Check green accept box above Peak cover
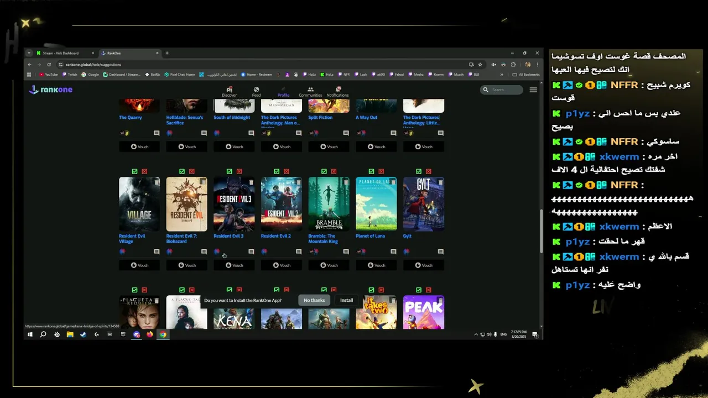The image size is (708, 398). coord(419,290)
